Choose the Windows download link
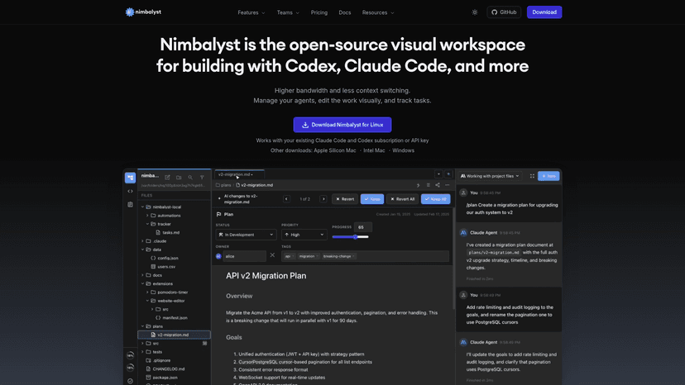Screen dimensions: 685x385 403,150
